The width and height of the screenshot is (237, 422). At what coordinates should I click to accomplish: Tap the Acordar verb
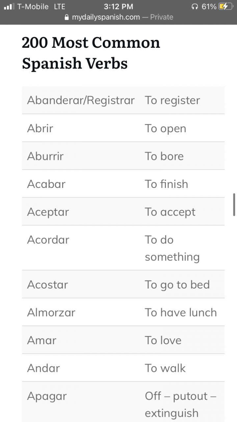point(48,240)
